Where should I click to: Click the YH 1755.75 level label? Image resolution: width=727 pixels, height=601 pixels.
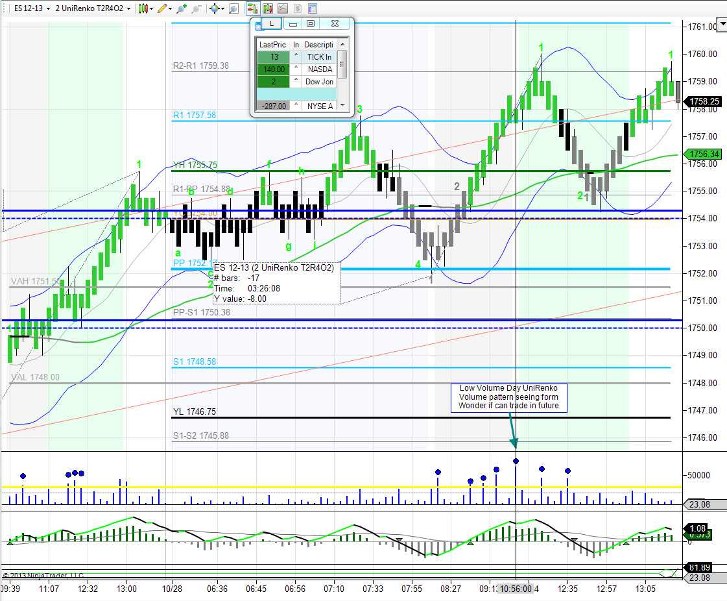pos(195,166)
